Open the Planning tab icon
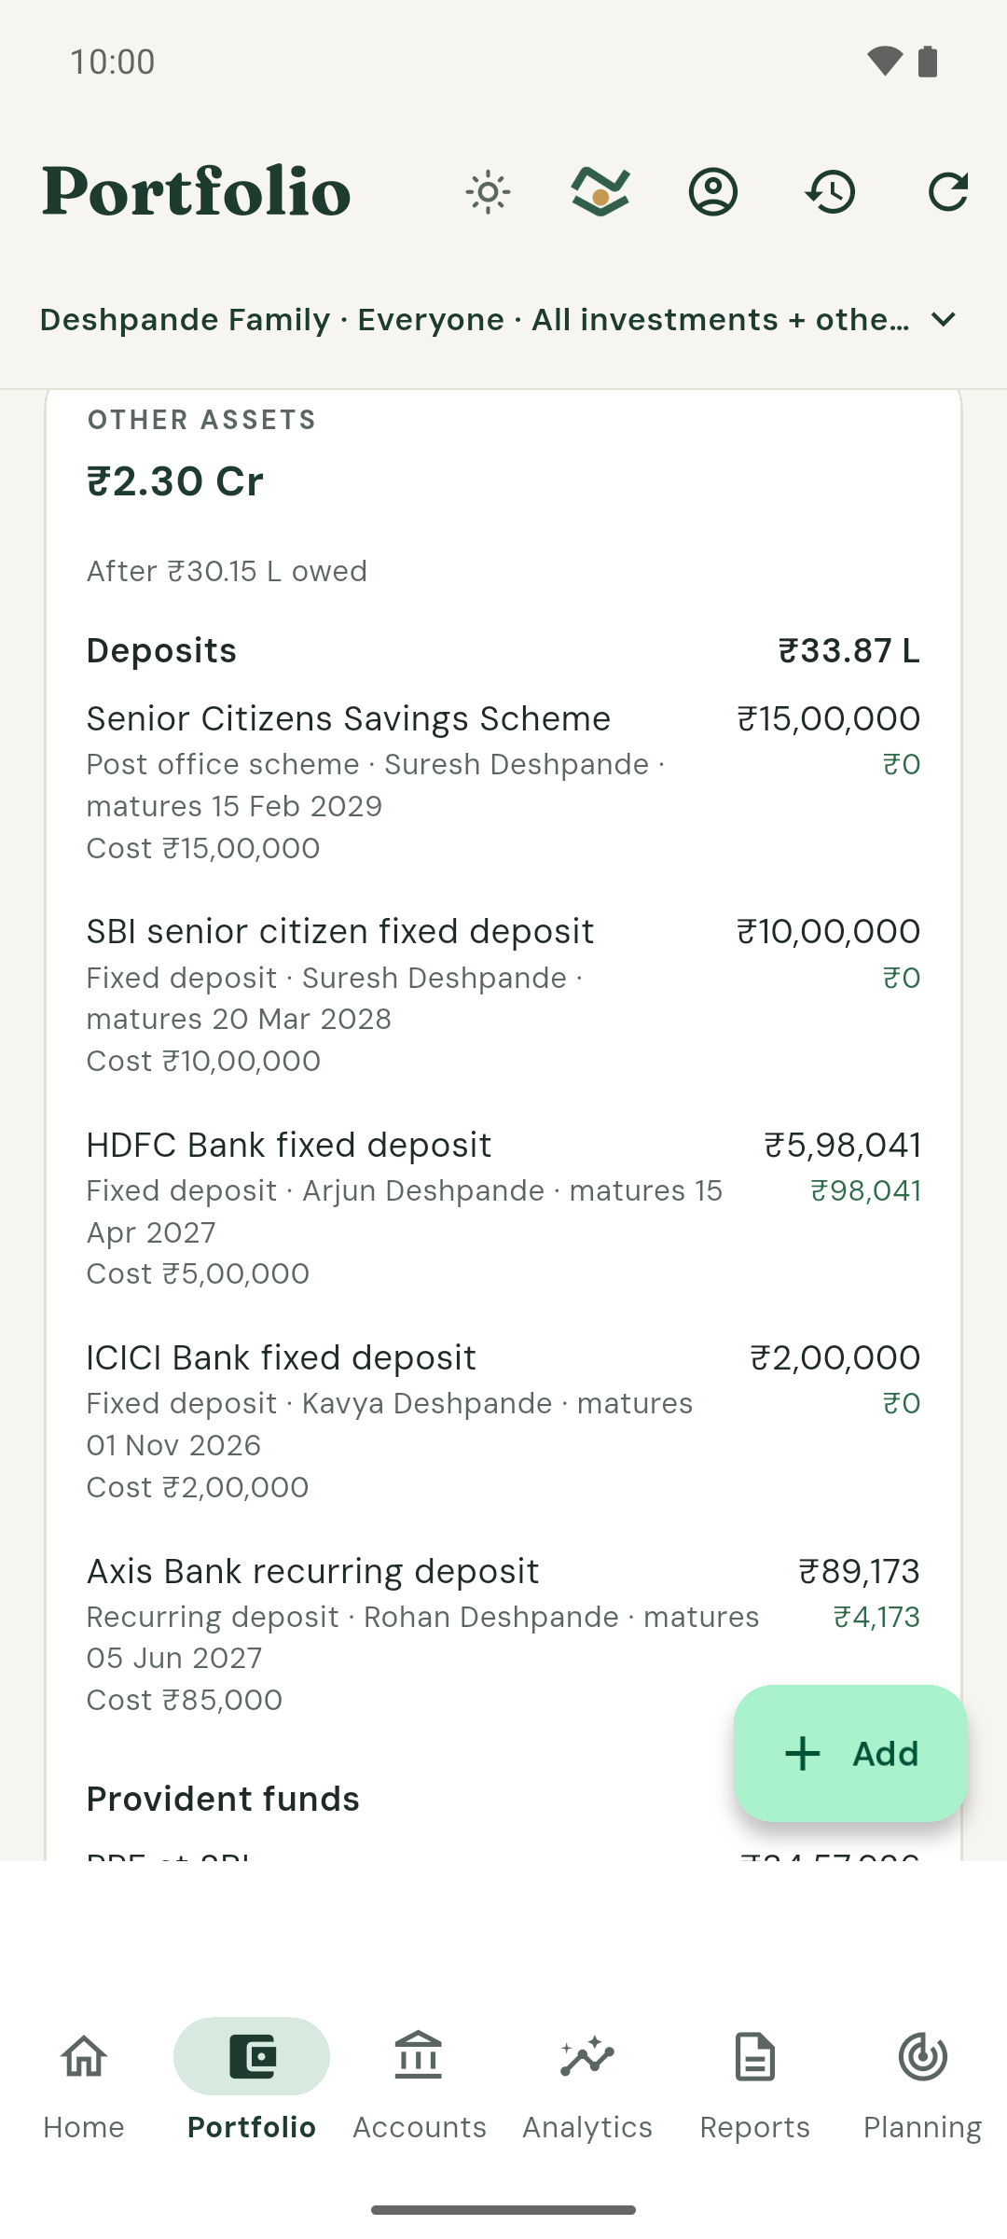1007x2239 pixels. pyautogui.click(x=923, y=2057)
